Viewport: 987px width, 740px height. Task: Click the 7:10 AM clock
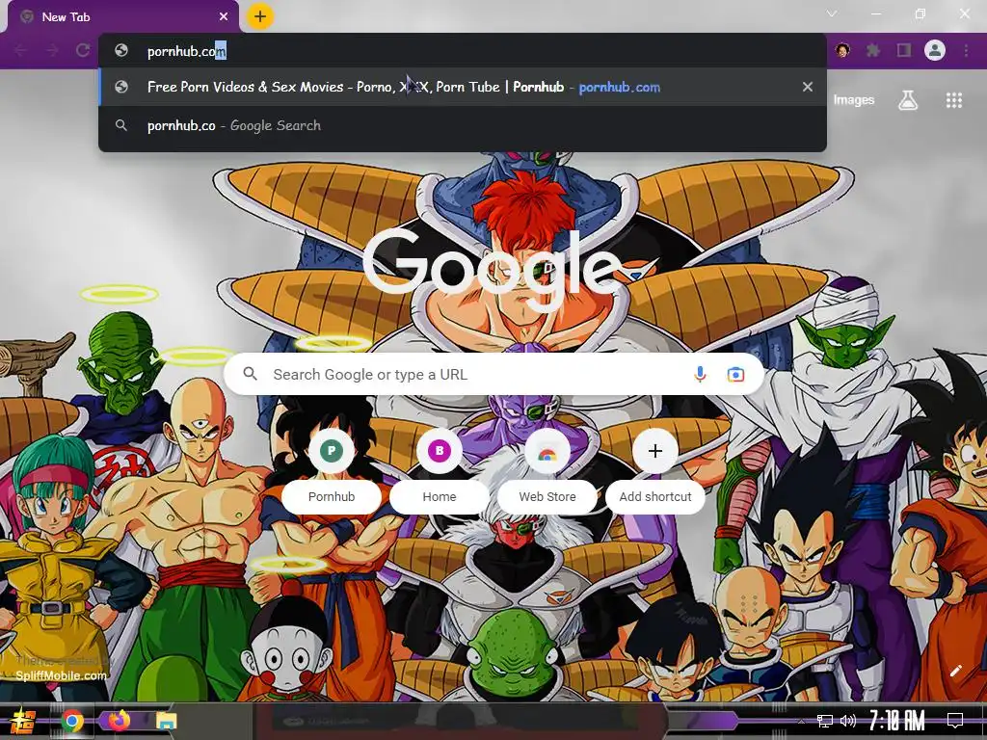pos(897,721)
